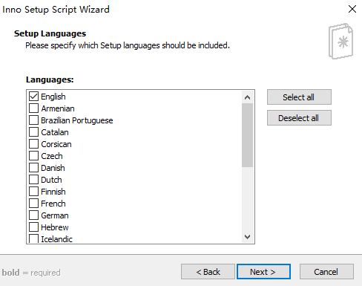Check the Dutch language box

(33, 180)
